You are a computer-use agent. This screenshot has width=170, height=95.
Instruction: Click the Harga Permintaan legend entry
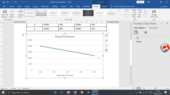coord(65,75)
